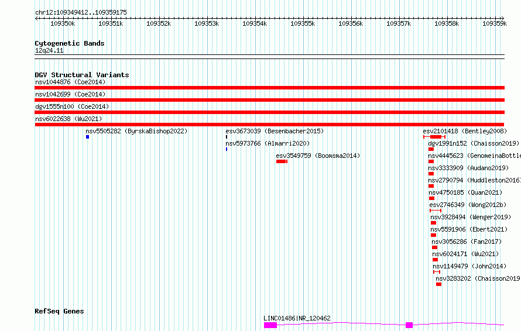Open esv2746349 (Wong2012b) variant label
521x331 pixels.
(x=468, y=205)
